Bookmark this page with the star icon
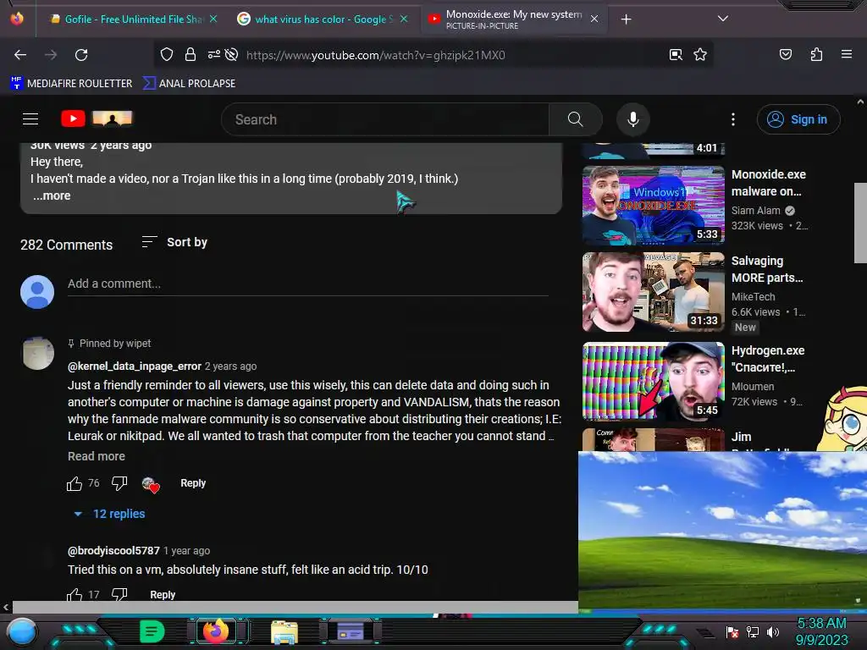 700,54
